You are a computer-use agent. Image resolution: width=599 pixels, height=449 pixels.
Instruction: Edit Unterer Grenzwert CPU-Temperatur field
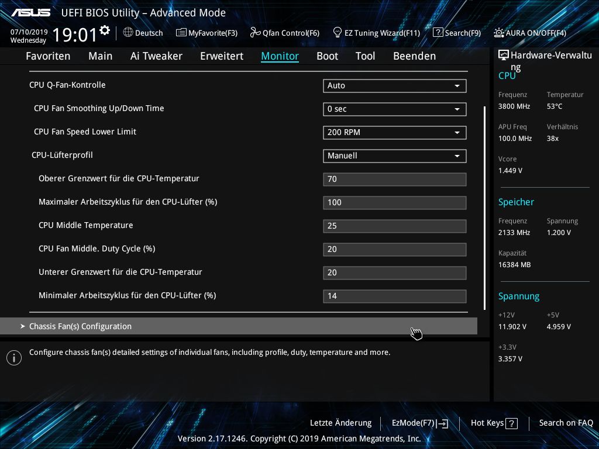coord(395,272)
